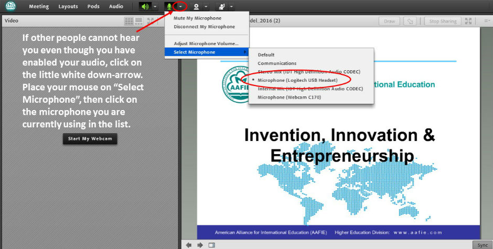Maximize the Video pod with the expand icon
The width and height of the screenshot is (493, 249).
coord(151,21)
